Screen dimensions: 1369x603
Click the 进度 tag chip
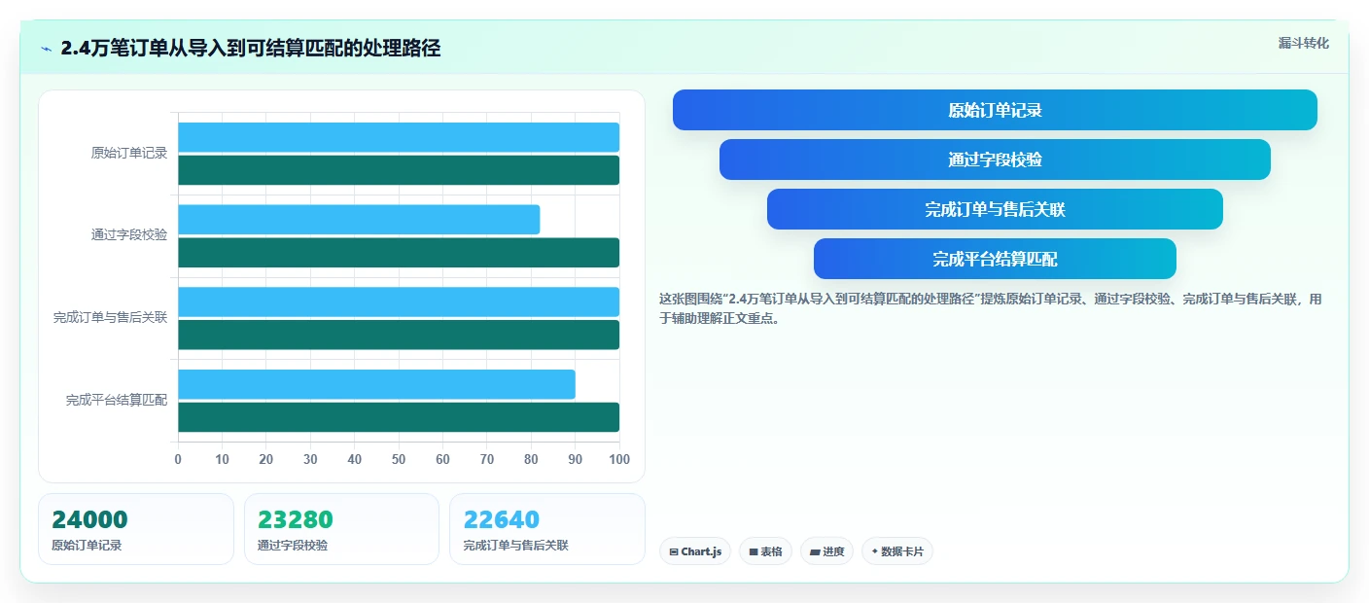pos(826,551)
